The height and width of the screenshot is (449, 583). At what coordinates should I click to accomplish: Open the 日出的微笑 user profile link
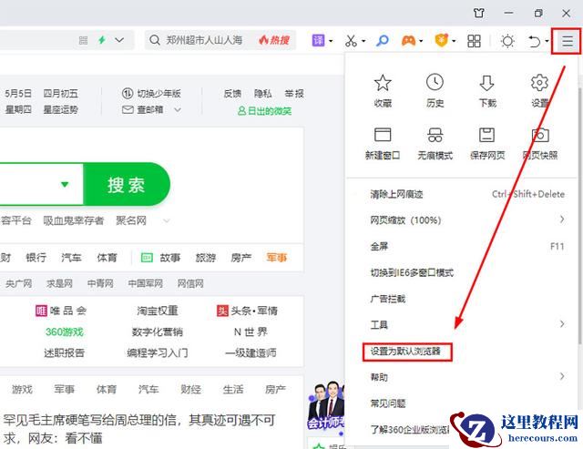265,110
